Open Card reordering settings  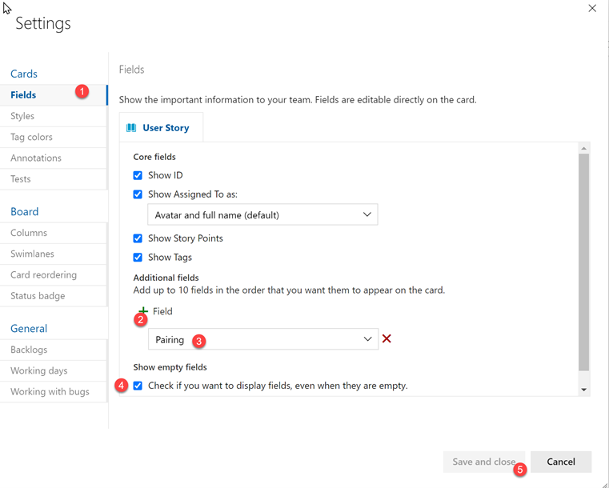(x=54, y=275)
